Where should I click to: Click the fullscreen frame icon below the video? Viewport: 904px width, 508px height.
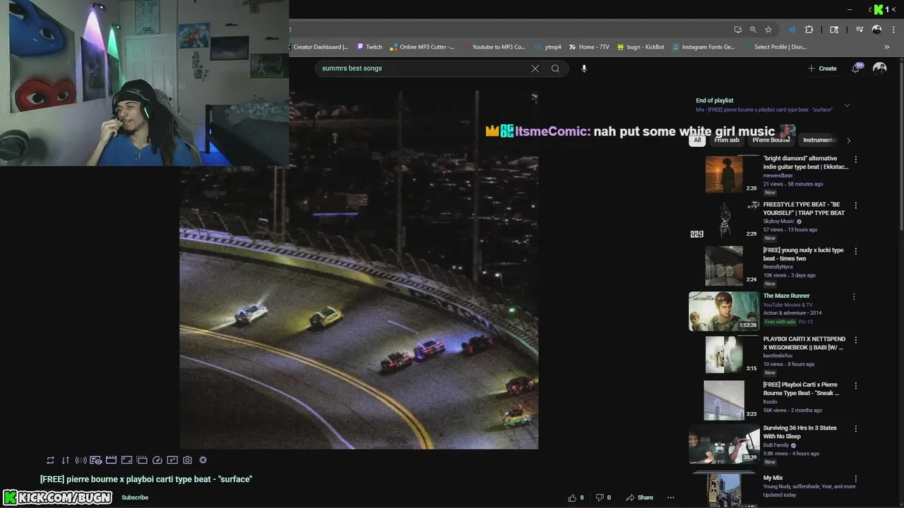[x=126, y=460]
